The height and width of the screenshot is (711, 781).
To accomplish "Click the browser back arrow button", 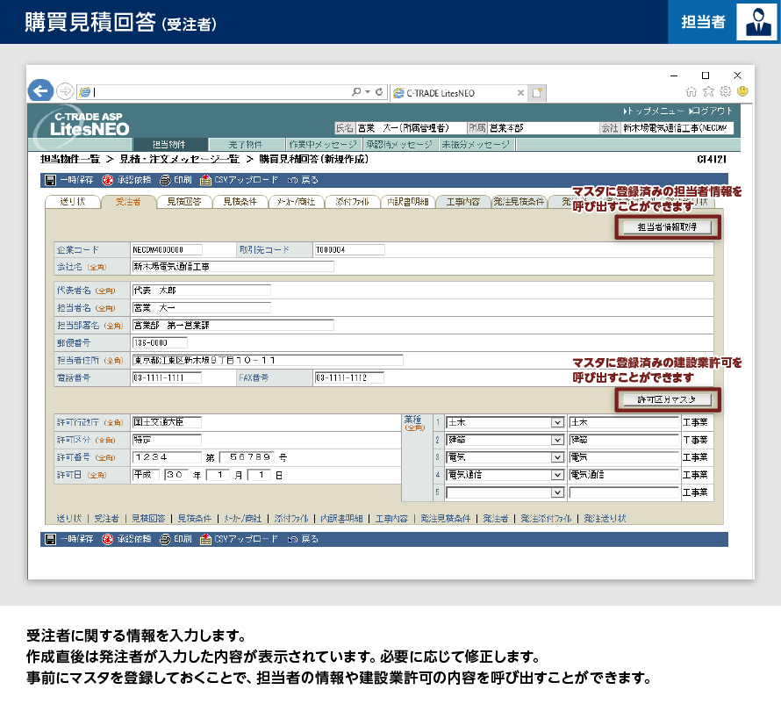I will [x=40, y=90].
